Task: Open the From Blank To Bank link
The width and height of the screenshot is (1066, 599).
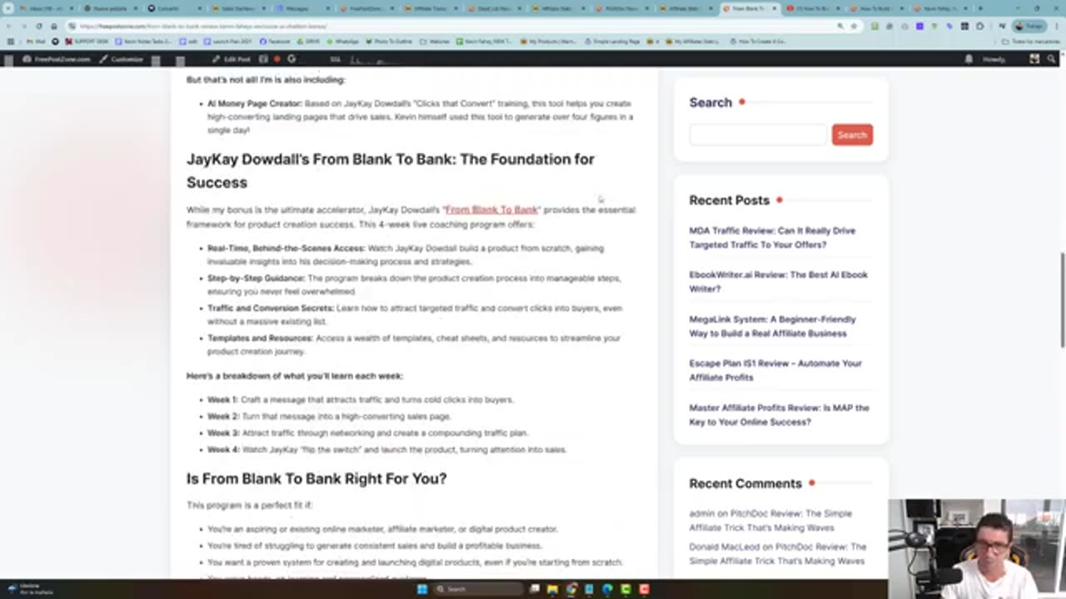Action: 491,210
